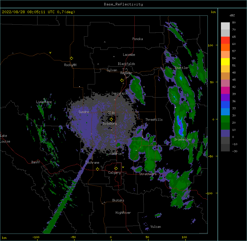Viewport: 247px width, 241px height.
Task: Click the Lake Louise label
Action: click(x=5, y=139)
